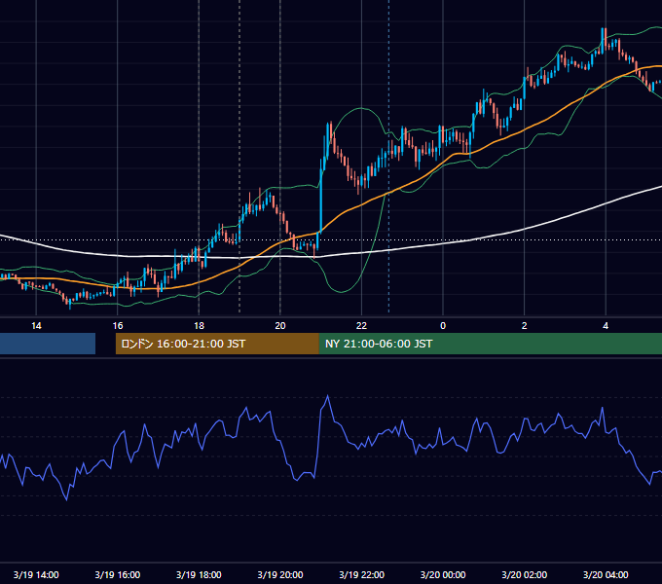Click the '3/19 20:00' timestamp label
This screenshot has width=662, height=584.
(x=280, y=574)
